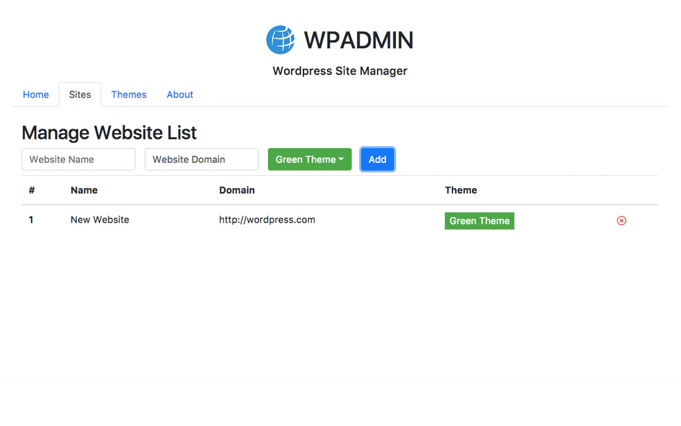681x426 pixels.
Task: Click the 'Name' column header
Action: (84, 190)
